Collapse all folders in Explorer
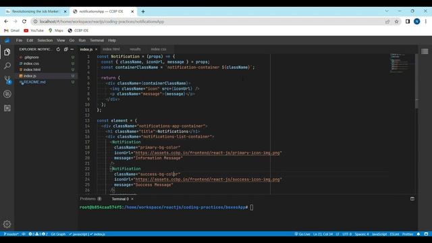This screenshot has width=432, height=243. 65,49
